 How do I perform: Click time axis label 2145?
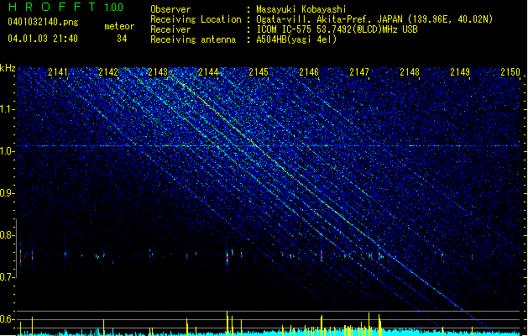pos(259,72)
